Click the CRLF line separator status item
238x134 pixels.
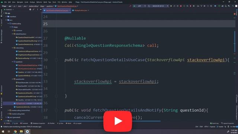point(201,127)
